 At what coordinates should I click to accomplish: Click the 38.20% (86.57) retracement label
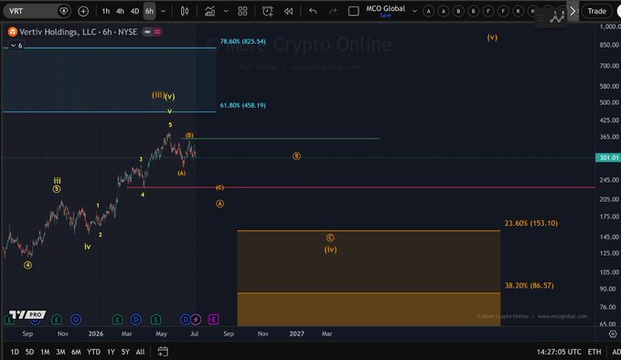tap(530, 285)
